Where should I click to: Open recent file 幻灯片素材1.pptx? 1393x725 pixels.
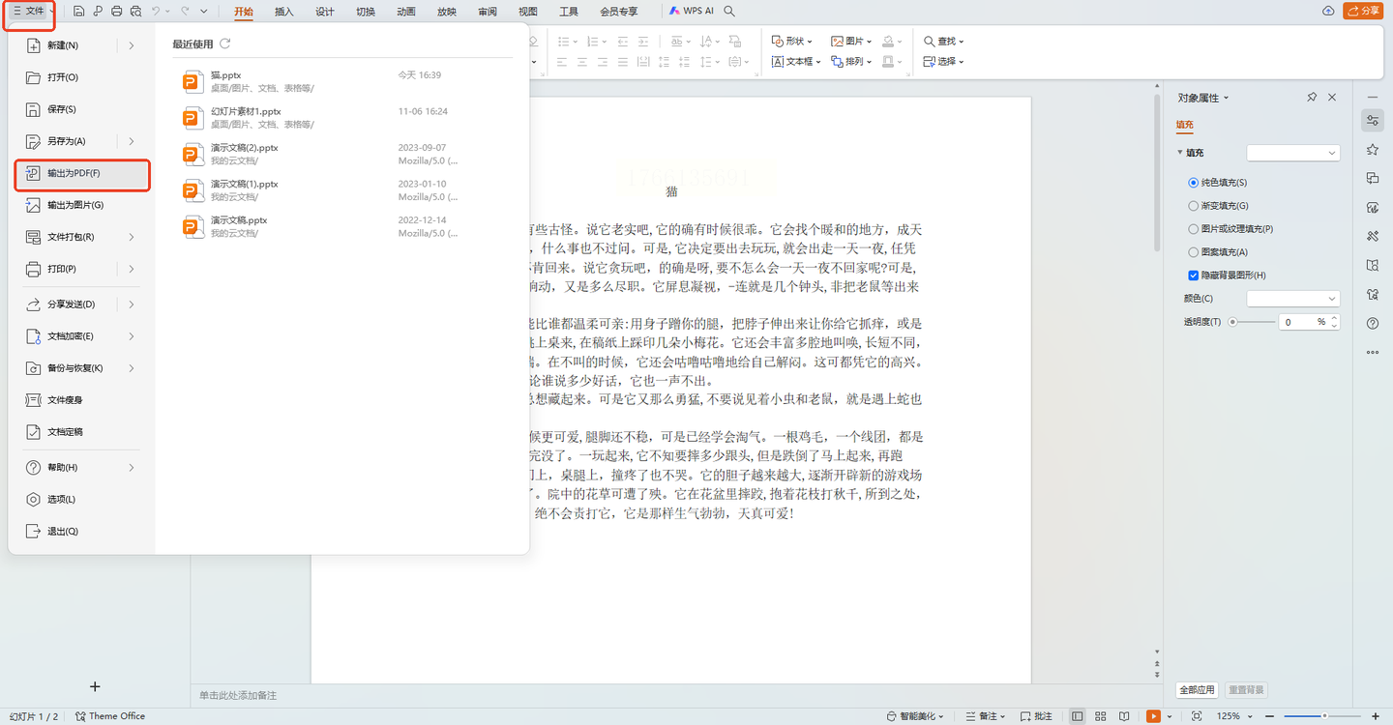pyautogui.click(x=246, y=111)
